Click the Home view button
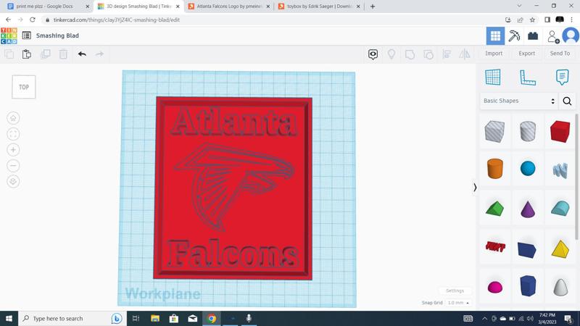 click(x=13, y=118)
